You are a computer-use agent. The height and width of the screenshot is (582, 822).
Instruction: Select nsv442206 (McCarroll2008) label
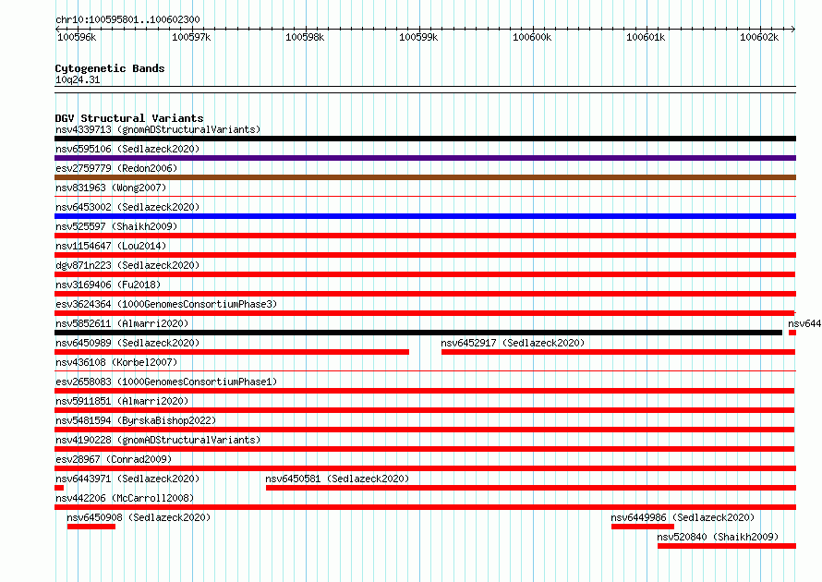coord(125,498)
